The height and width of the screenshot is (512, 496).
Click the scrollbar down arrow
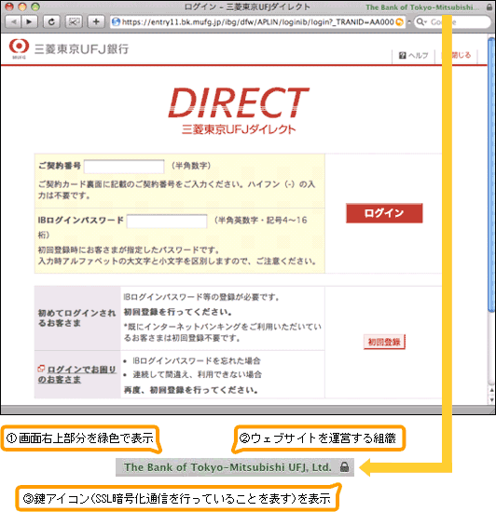tap(491, 399)
